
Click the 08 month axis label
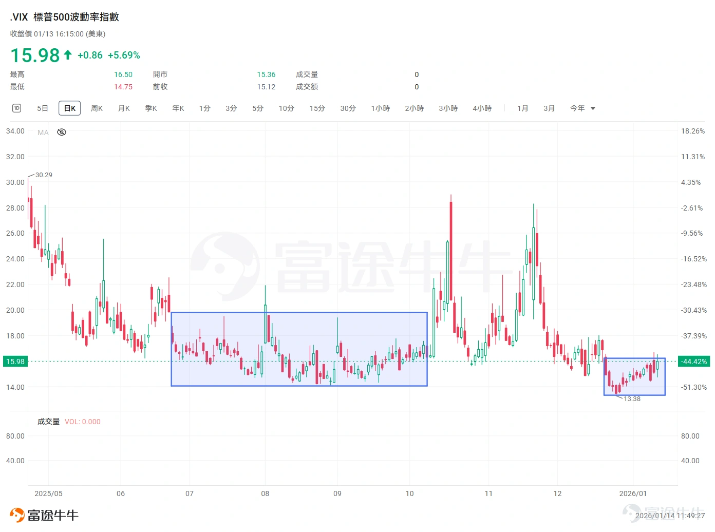(265, 493)
